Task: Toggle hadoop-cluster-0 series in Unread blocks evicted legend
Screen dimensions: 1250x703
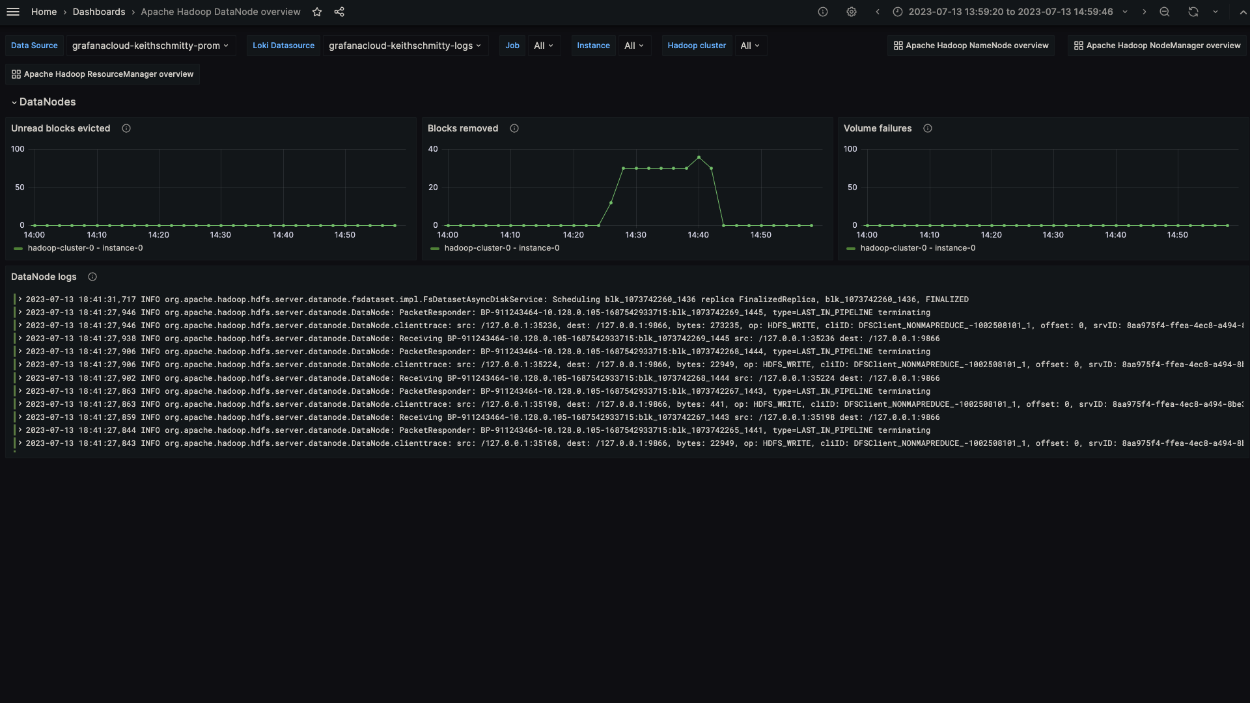Action: click(85, 248)
